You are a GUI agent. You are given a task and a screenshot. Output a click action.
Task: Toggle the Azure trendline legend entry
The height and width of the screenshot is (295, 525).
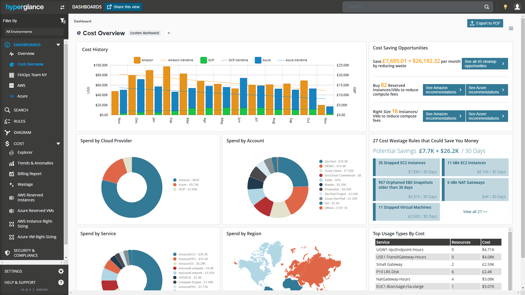coord(292,60)
